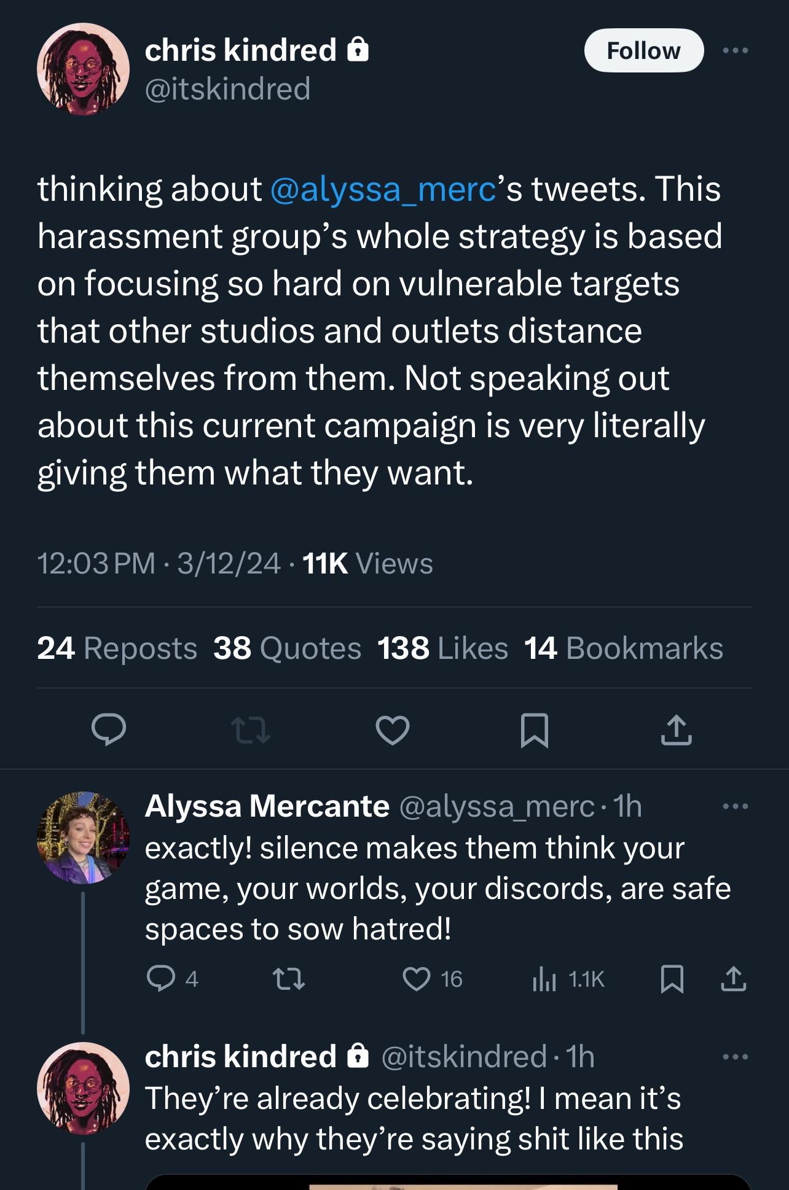This screenshot has height=1190, width=789.
Task: Like the main tweet with heart icon
Action: point(392,730)
